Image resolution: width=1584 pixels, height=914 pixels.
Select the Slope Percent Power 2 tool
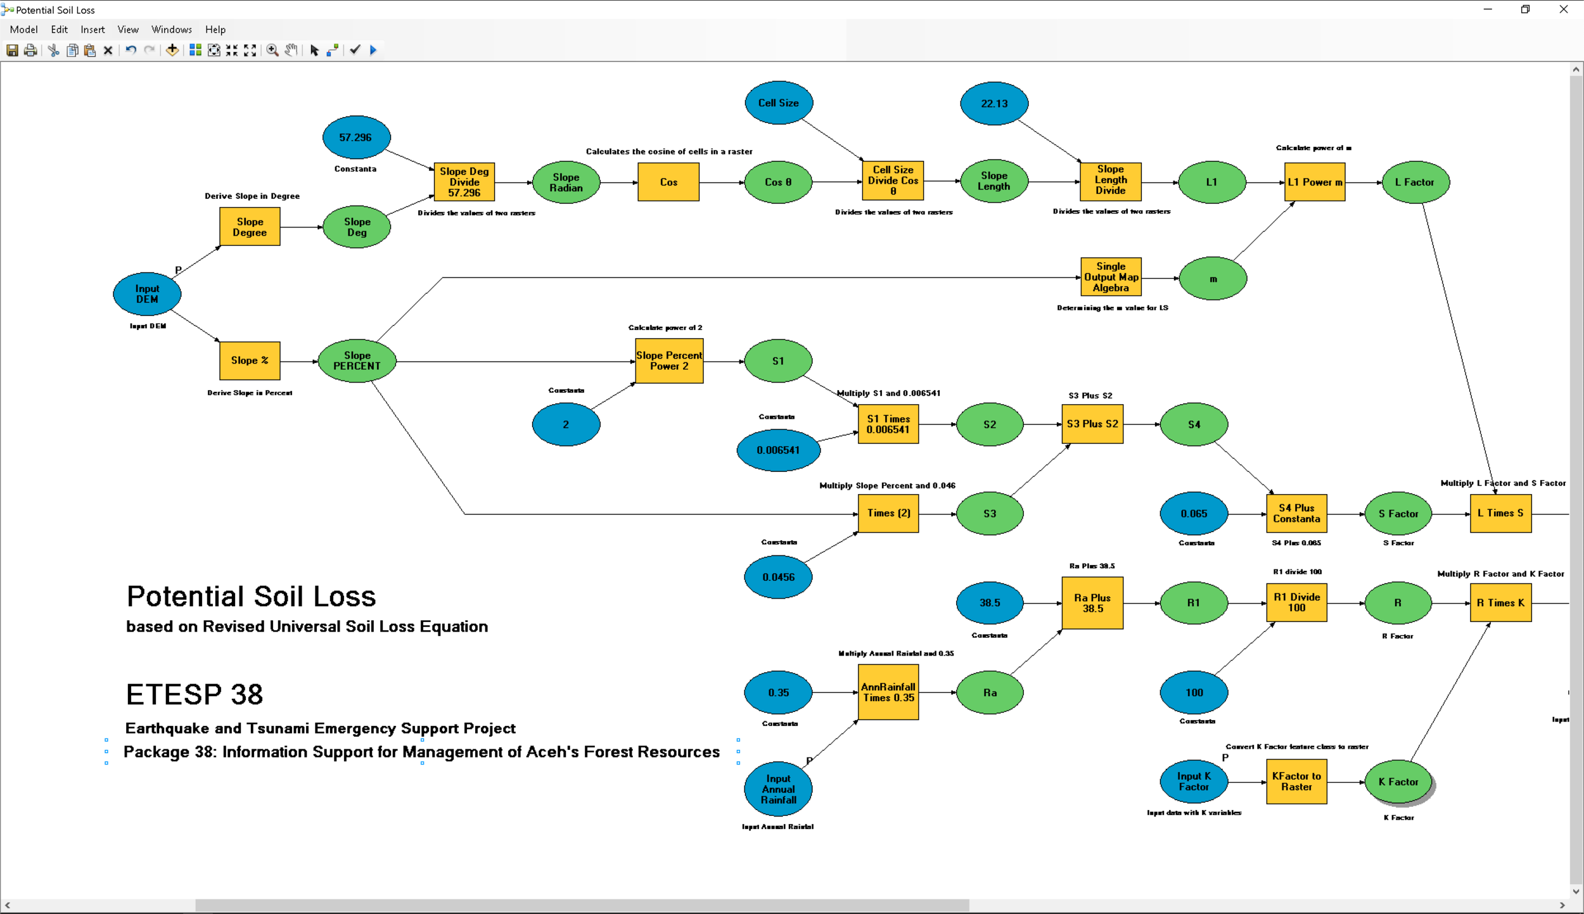pyautogui.click(x=668, y=361)
